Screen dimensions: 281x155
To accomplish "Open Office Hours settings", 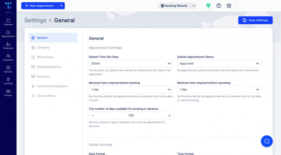I will (x=53, y=57).
